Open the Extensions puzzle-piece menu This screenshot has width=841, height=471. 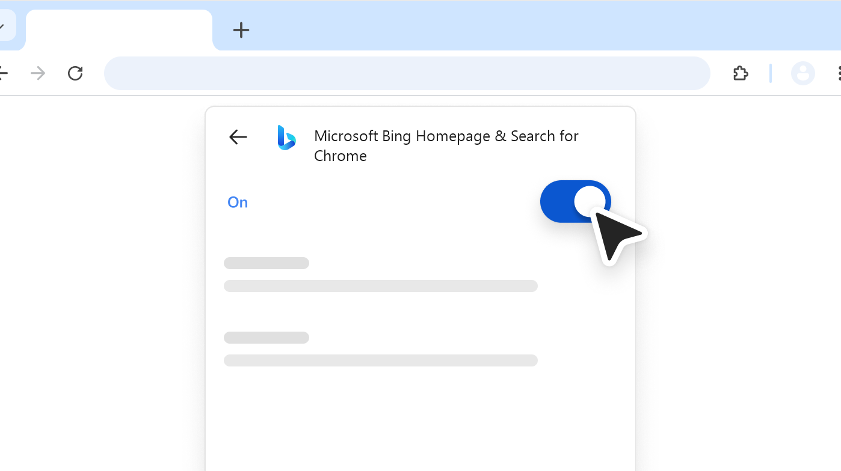click(741, 73)
